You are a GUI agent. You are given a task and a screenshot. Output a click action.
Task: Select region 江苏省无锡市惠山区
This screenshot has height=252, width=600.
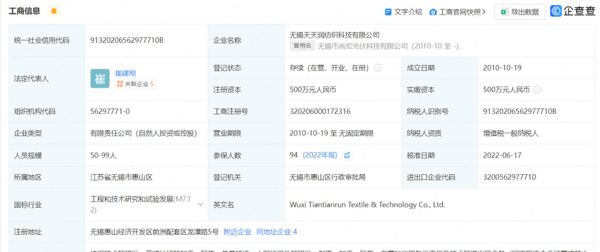click(x=122, y=178)
